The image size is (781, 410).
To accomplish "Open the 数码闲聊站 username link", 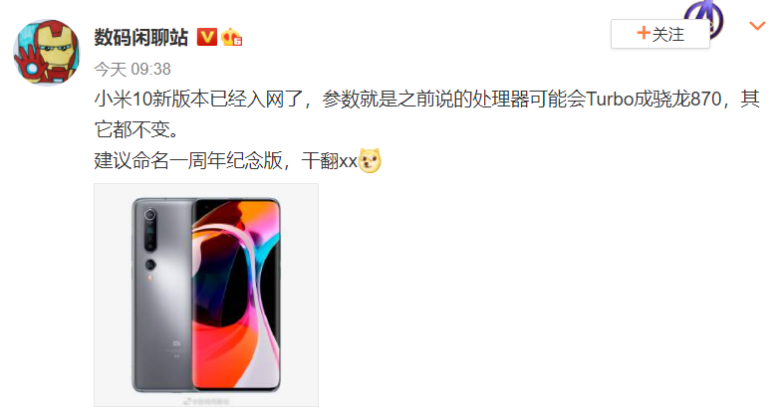I will [141, 38].
